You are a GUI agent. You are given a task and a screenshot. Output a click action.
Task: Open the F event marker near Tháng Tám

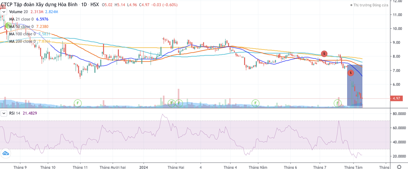pyautogui.click(x=338, y=102)
